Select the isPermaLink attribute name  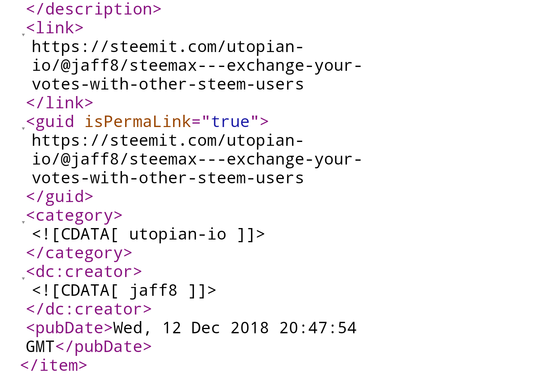pos(137,122)
